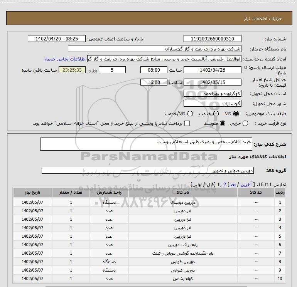Click the buyer name field شرکت بهره برداری
297x287 pixels.
pos(155,49)
